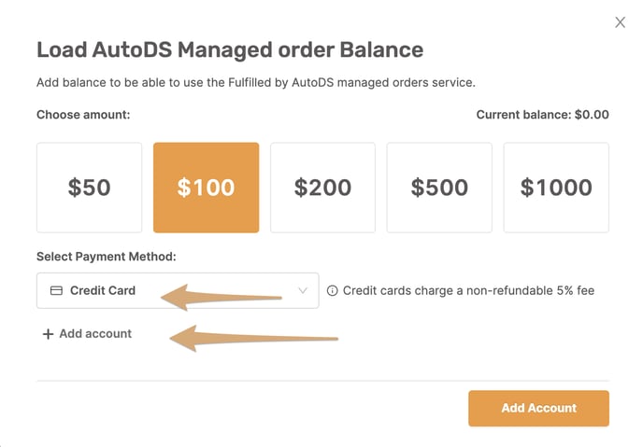Click the Fulfilled by AutoDS description text
The height and width of the screenshot is (447, 643).
tap(256, 83)
